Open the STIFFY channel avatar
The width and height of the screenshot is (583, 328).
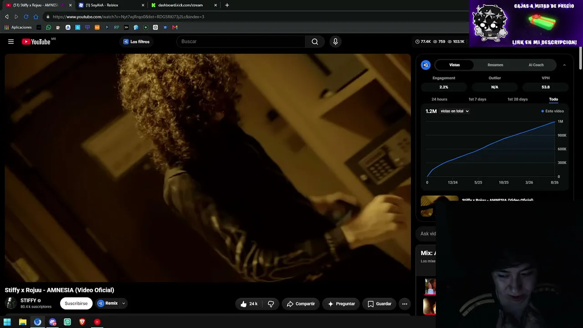(x=10, y=303)
